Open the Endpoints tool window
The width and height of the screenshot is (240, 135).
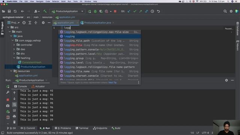pos(100,128)
